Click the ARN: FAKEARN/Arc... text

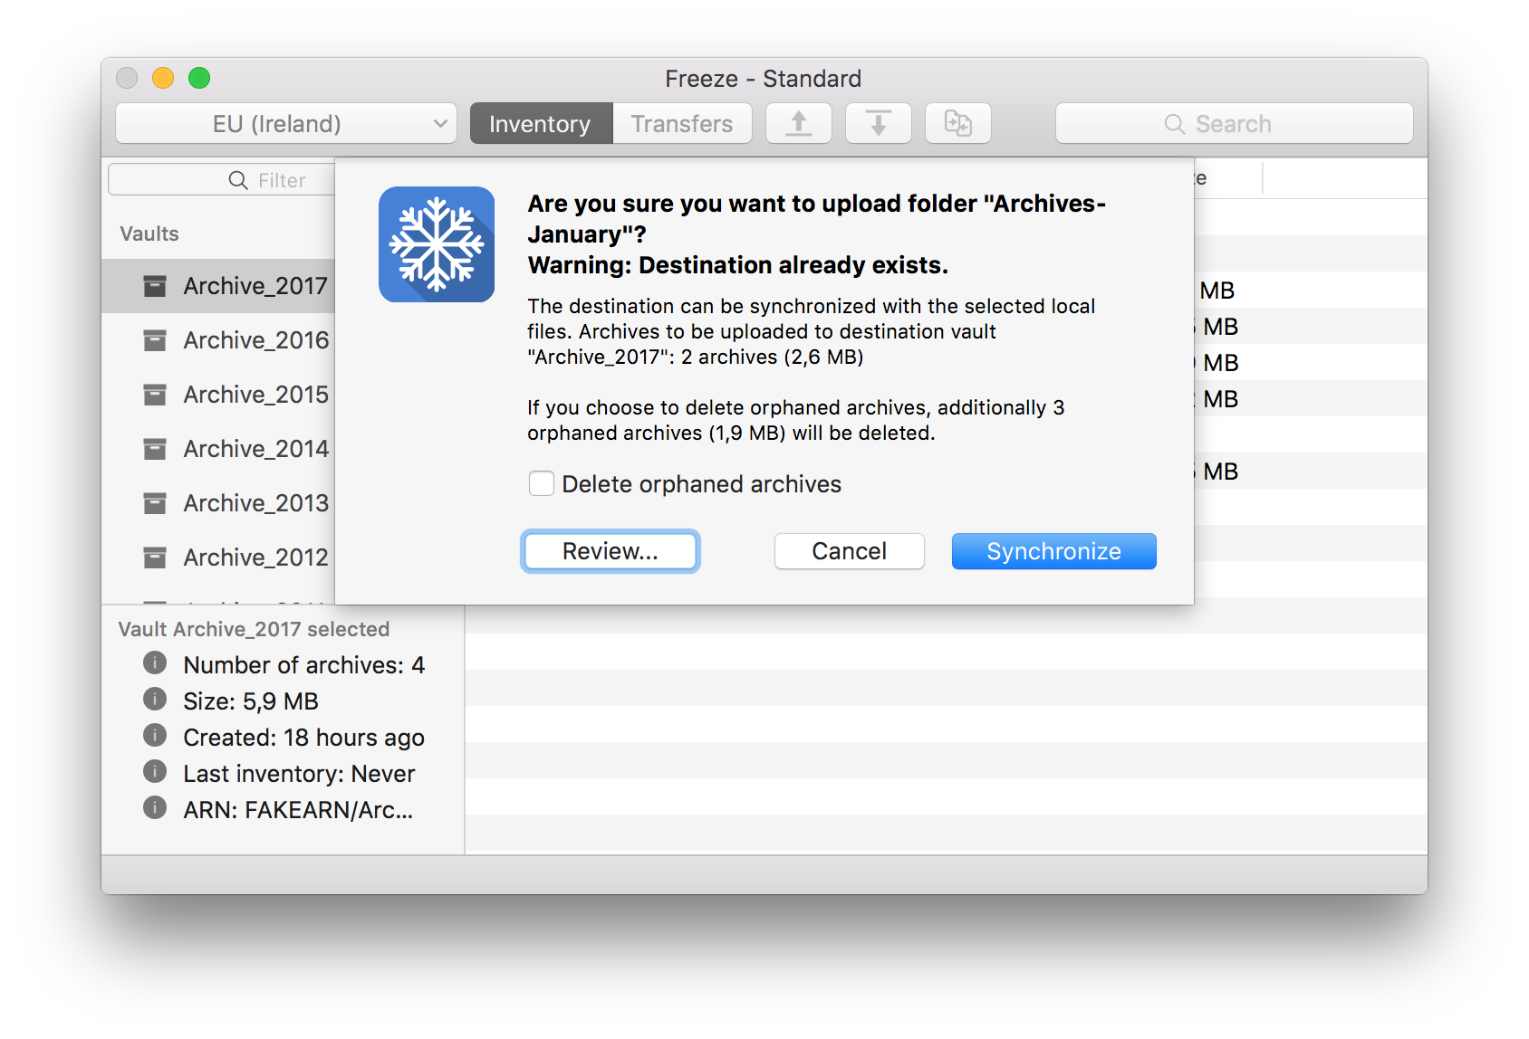(x=298, y=810)
